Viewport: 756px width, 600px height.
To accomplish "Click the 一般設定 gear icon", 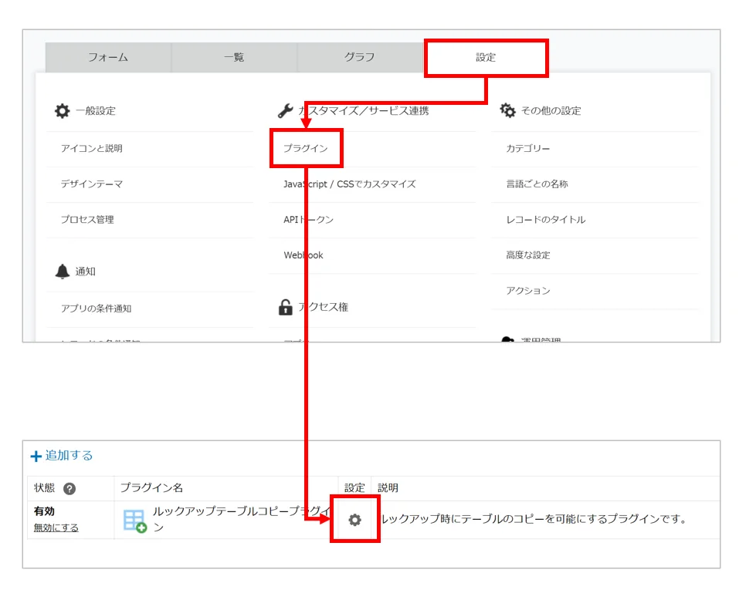I will [x=63, y=111].
